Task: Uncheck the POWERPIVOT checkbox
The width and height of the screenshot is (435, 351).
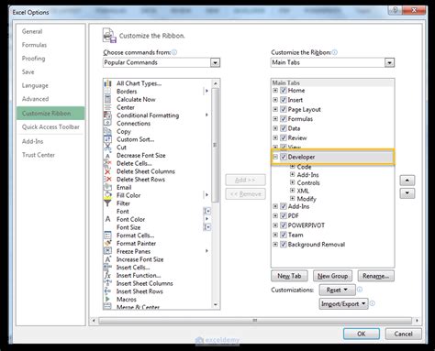Action: click(284, 225)
